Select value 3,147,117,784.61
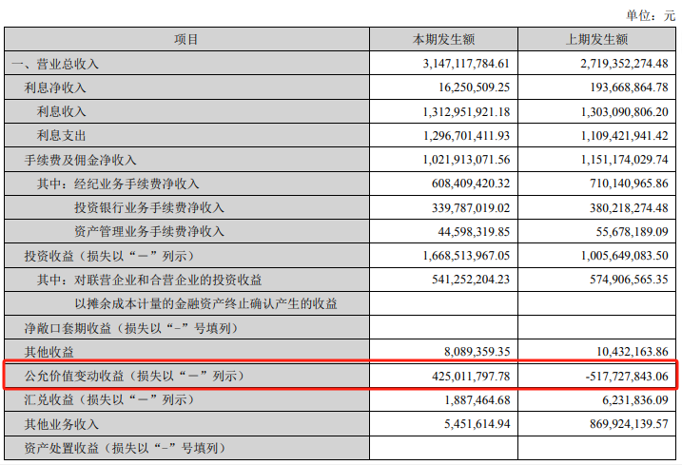The image size is (682, 465). click(466, 64)
